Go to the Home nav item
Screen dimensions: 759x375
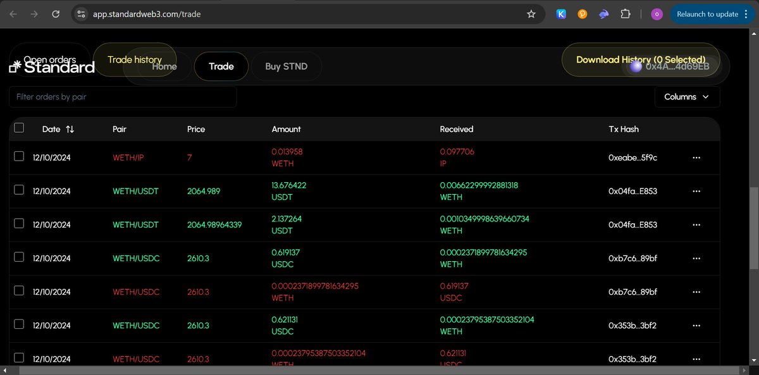[x=164, y=66]
